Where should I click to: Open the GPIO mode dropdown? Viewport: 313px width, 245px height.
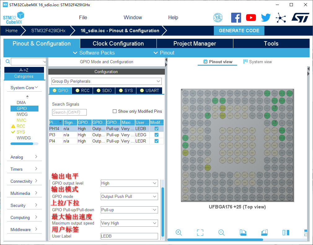click(129, 196)
